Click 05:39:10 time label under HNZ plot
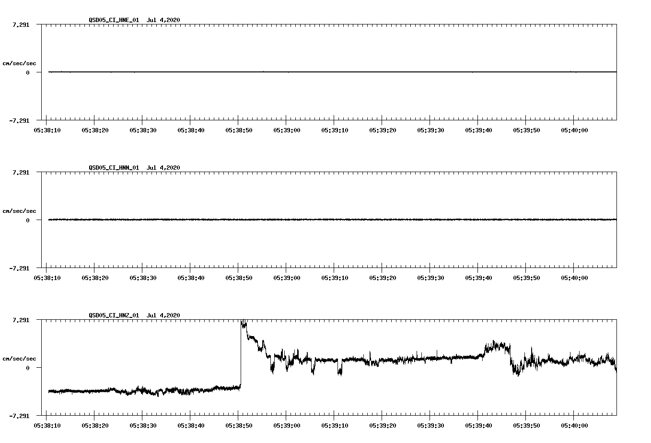The image size is (651, 443). 335,425
